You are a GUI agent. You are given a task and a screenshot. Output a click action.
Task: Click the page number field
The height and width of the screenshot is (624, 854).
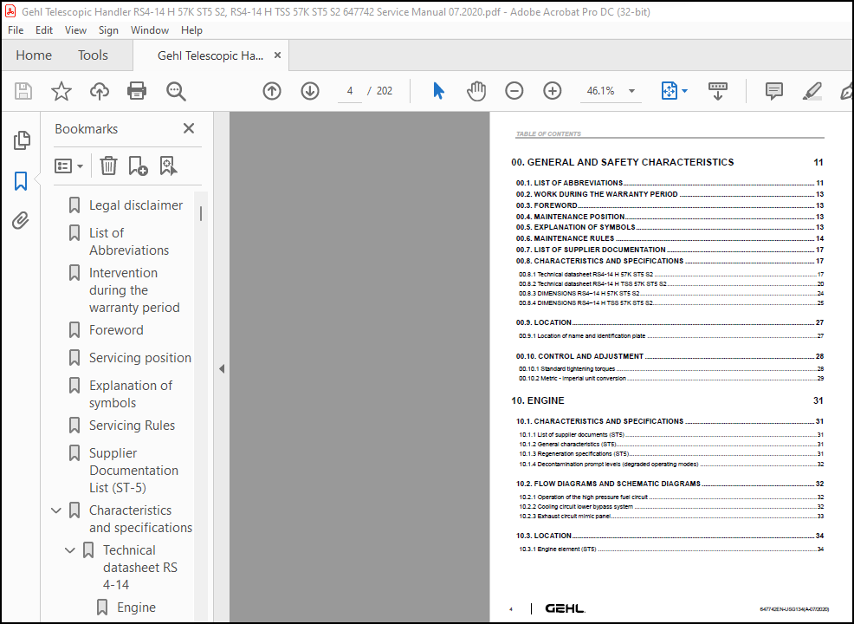pos(350,91)
